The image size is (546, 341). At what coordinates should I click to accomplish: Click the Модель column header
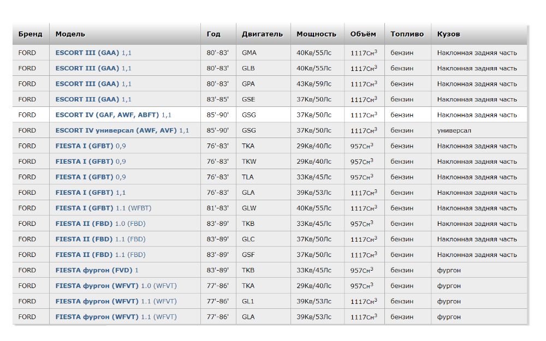(125, 34)
